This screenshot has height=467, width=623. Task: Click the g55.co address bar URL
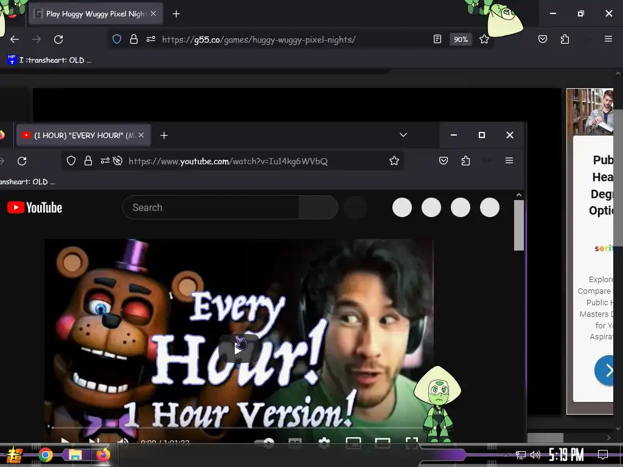tap(259, 40)
